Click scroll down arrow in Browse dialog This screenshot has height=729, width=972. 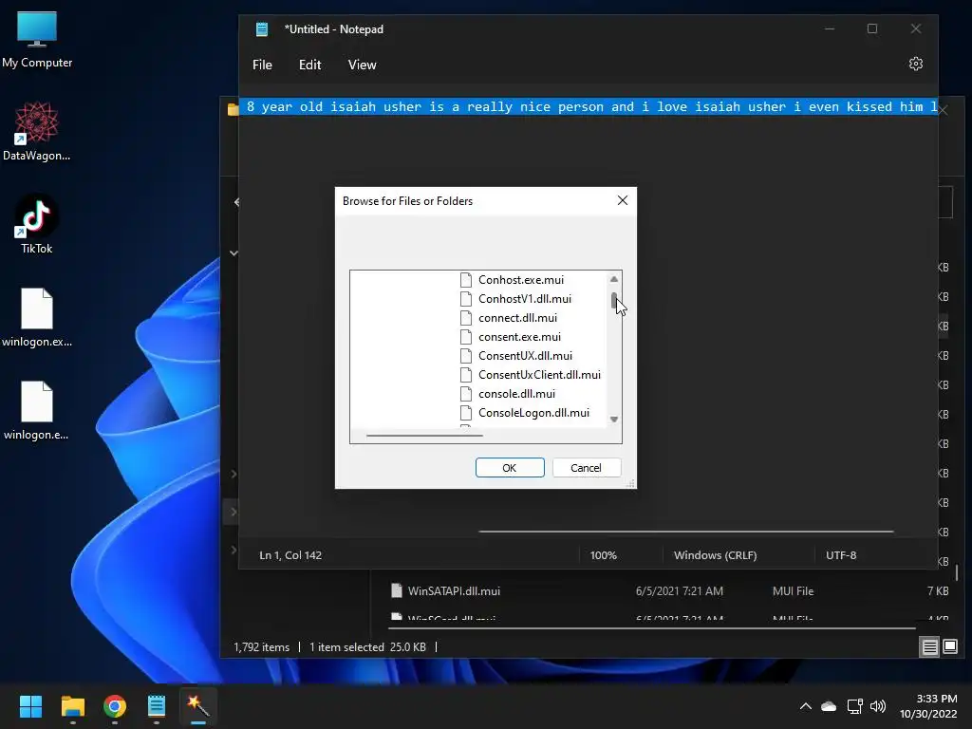click(x=614, y=419)
